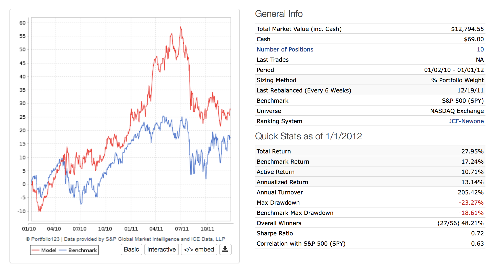Viewport: 498px width, 271px height.
Task: Click the red Model legend swatch
Action: tap(36, 250)
